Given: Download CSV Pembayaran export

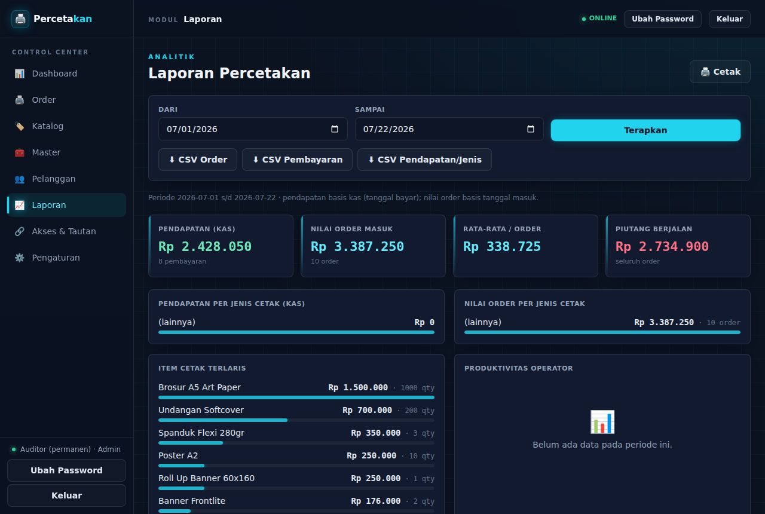Looking at the screenshot, I should pos(297,160).
